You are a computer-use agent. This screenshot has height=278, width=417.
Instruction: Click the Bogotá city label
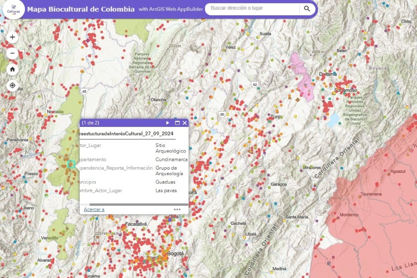click(x=175, y=253)
